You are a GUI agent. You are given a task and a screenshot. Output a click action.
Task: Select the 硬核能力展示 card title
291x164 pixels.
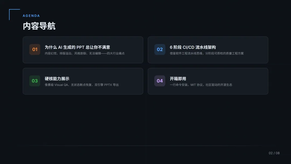(x=57, y=79)
